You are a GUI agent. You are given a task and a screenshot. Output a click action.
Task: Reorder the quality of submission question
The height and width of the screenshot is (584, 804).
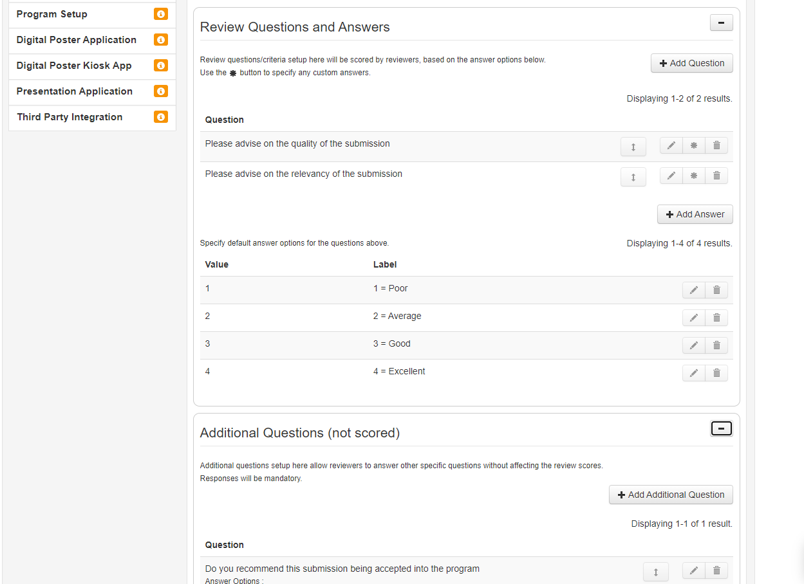[633, 147]
